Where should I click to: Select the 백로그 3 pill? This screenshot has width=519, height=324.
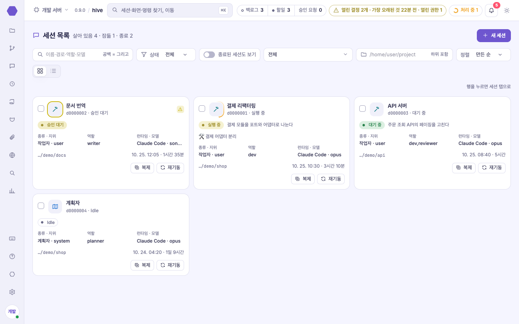[x=252, y=10]
